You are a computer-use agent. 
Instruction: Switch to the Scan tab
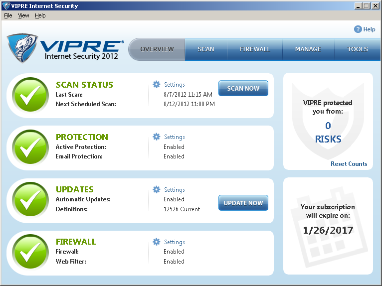(205, 49)
